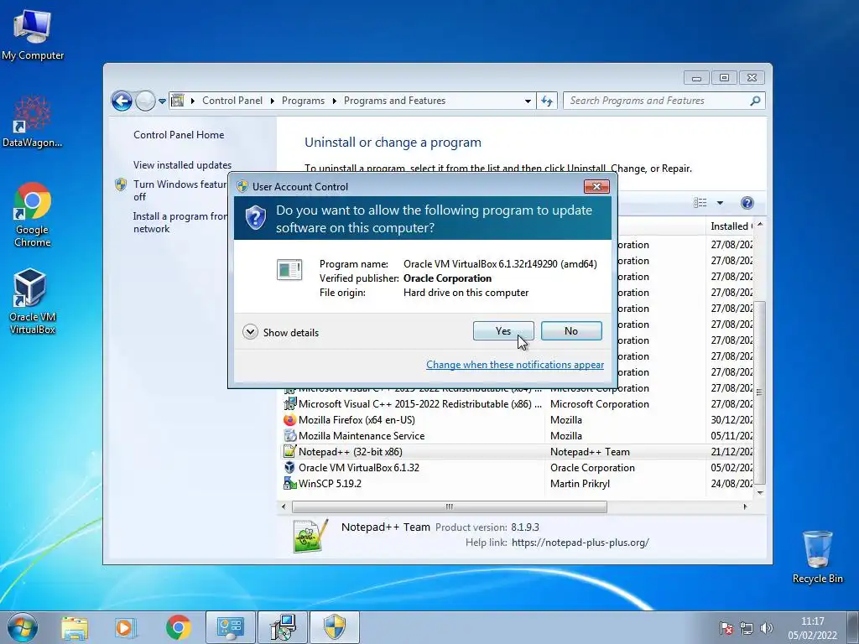Open address bar history dropdown
Image resolution: width=859 pixels, height=644 pixels.
(528, 101)
